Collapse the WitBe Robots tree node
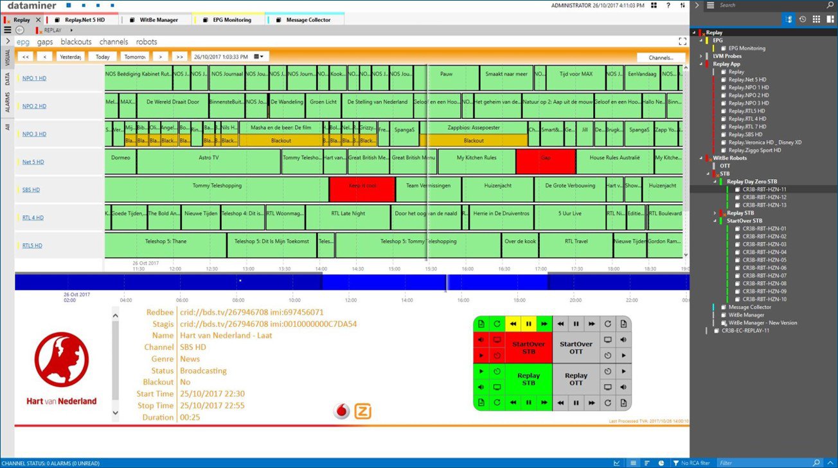 coord(701,158)
